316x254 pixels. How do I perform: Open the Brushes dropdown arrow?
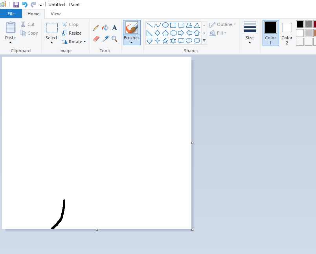tap(131, 43)
